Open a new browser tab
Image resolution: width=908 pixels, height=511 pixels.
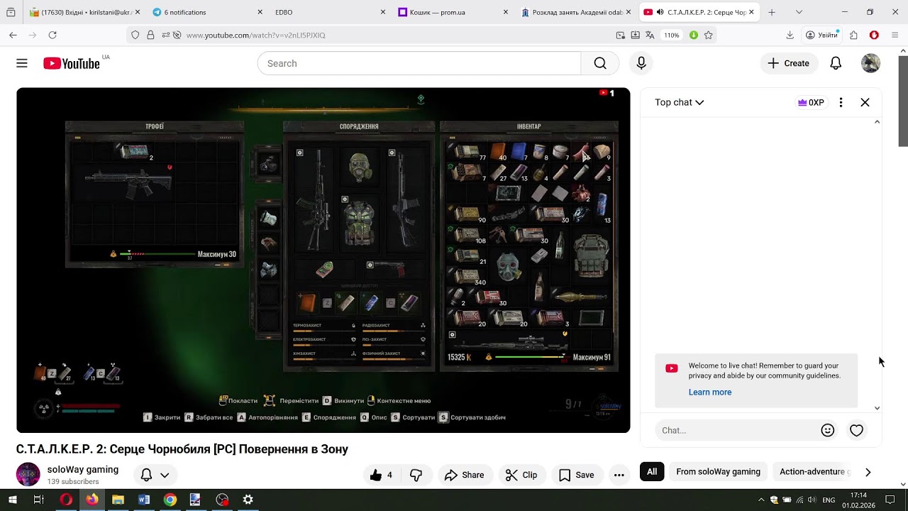click(772, 12)
